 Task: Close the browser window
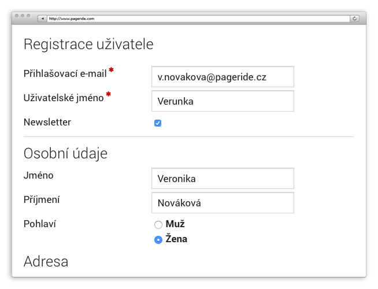(x=17, y=16)
